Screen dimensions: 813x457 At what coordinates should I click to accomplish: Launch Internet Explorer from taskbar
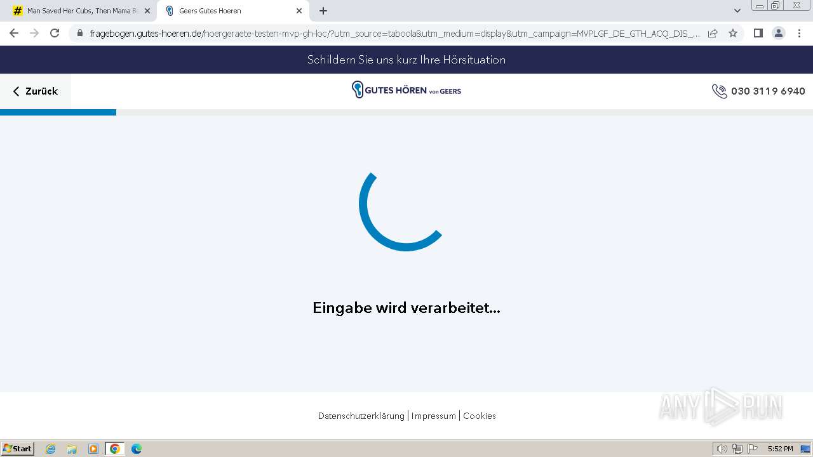tap(51, 449)
